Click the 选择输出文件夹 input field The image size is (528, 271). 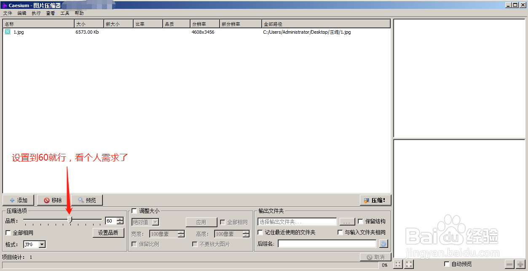tap(297, 222)
